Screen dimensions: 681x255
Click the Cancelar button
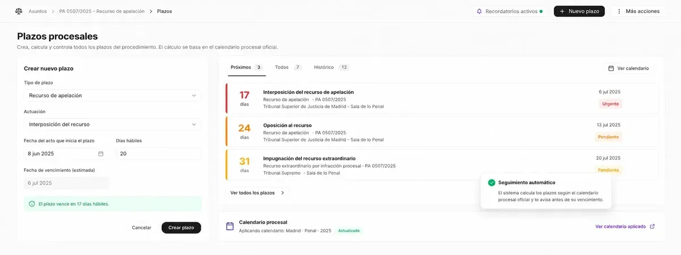141,227
